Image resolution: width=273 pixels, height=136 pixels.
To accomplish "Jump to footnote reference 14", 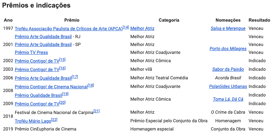I will [x=126, y=27].
